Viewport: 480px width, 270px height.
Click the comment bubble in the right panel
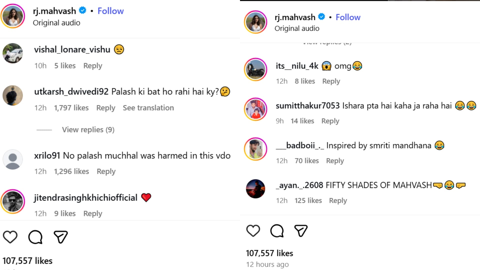tap(277, 230)
